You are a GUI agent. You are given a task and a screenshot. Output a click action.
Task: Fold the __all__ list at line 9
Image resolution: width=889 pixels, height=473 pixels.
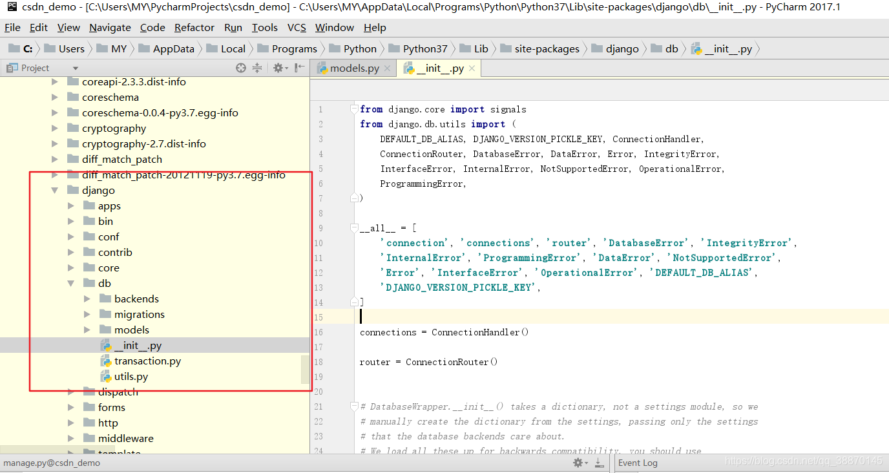(x=353, y=227)
